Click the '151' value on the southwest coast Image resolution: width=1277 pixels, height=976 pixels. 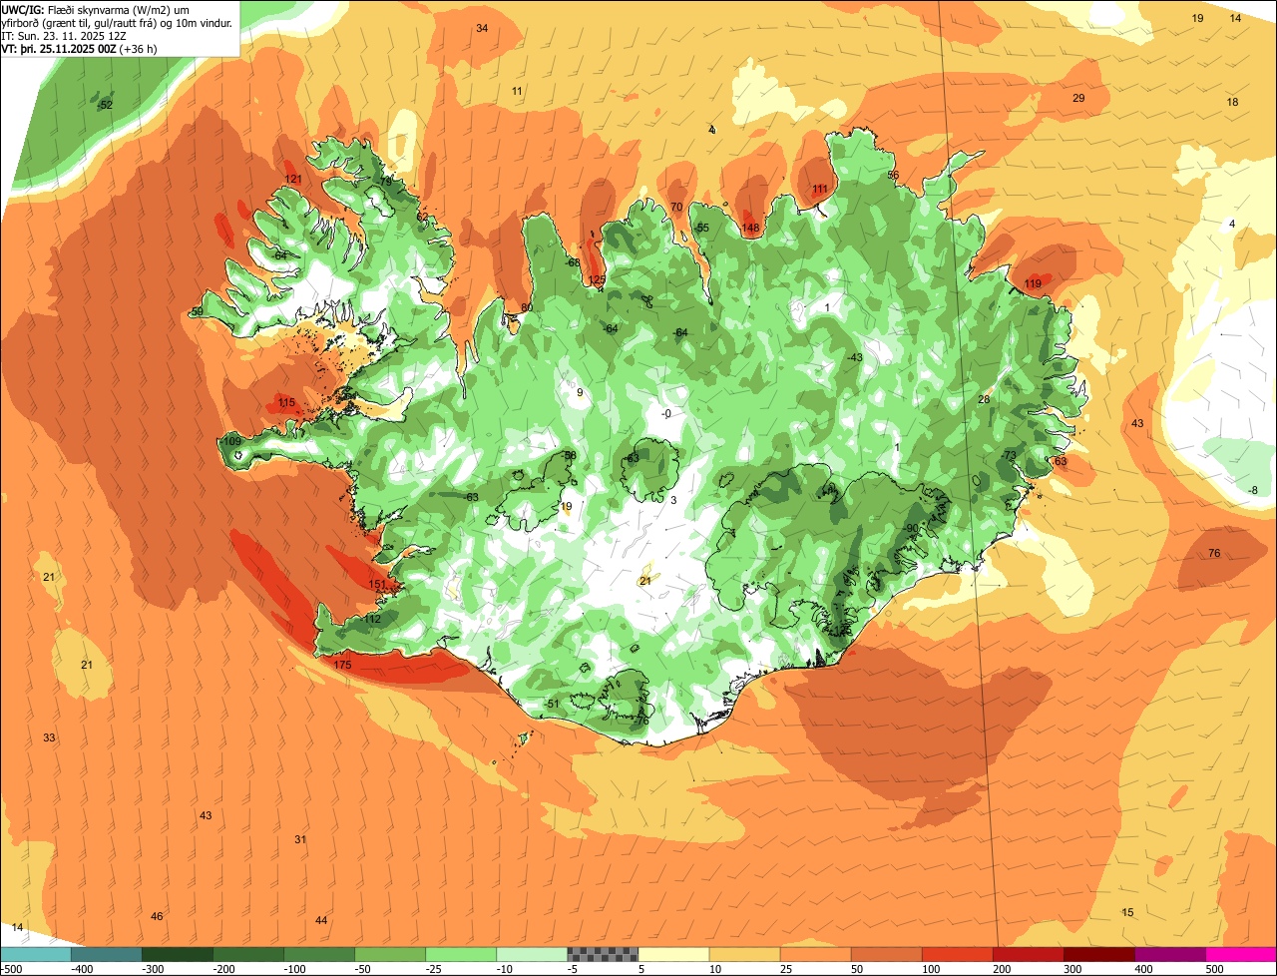click(376, 585)
